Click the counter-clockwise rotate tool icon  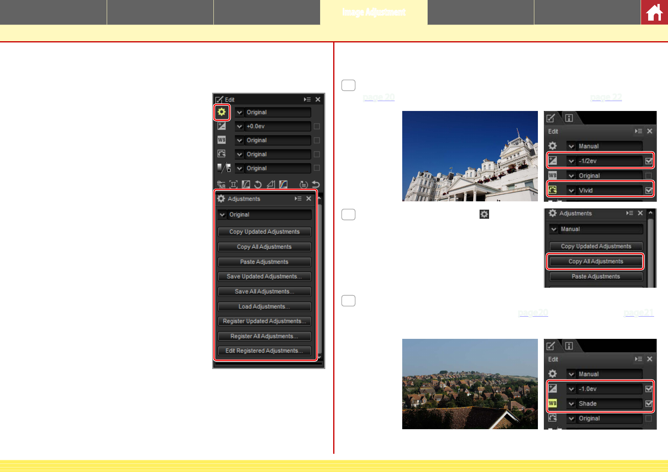258,184
